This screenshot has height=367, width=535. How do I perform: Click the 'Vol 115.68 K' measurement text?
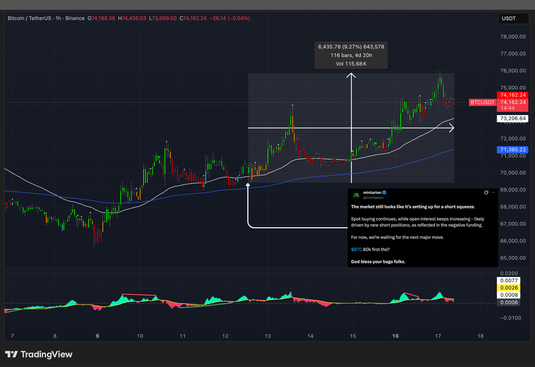(351, 64)
